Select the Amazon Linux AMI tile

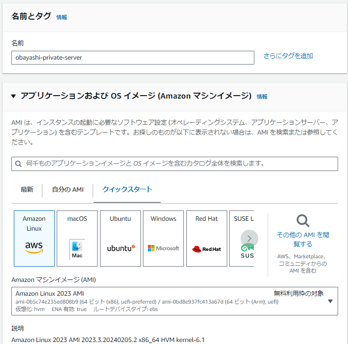pyautogui.click(x=34, y=239)
